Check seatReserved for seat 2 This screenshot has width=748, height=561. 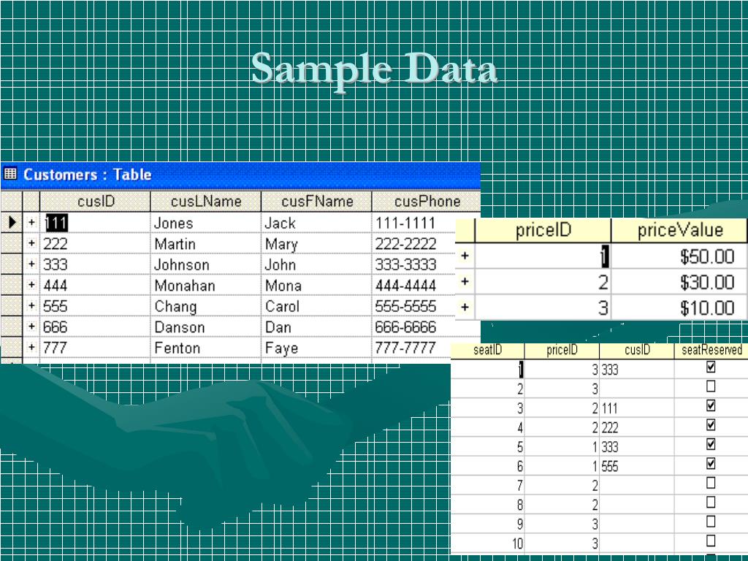click(711, 386)
